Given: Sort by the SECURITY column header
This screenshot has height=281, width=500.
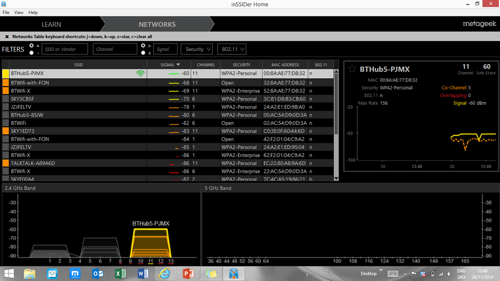Looking at the screenshot, I should point(241,64).
